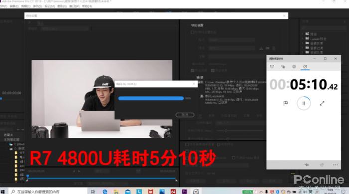The height and width of the screenshot is (194, 349).
Task: Click the save preset icon
Action: click(261, 48)
